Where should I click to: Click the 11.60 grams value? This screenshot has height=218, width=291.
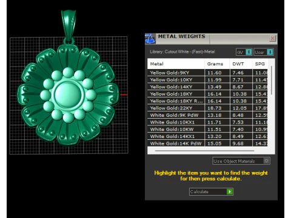[x=215, y=73]
